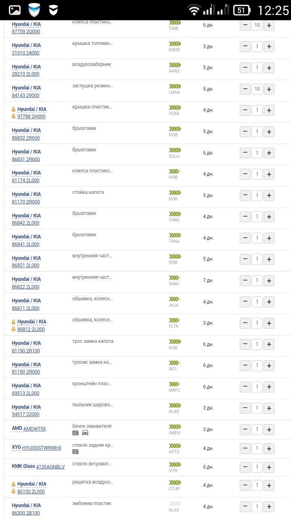Tap the Wi-Fi icon in the status bar
The height and width of the screenshot is (518, 291).
point(194,10)
